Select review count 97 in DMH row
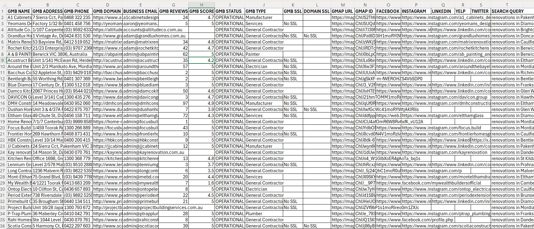The height and width of the screenshot is (229, 534). pos(173,103)
